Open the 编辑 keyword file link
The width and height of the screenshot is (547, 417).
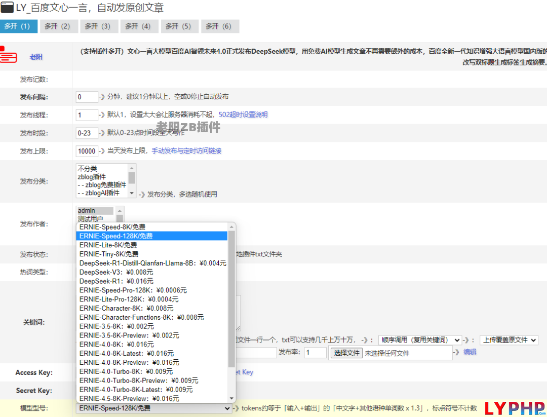point(470,352)
